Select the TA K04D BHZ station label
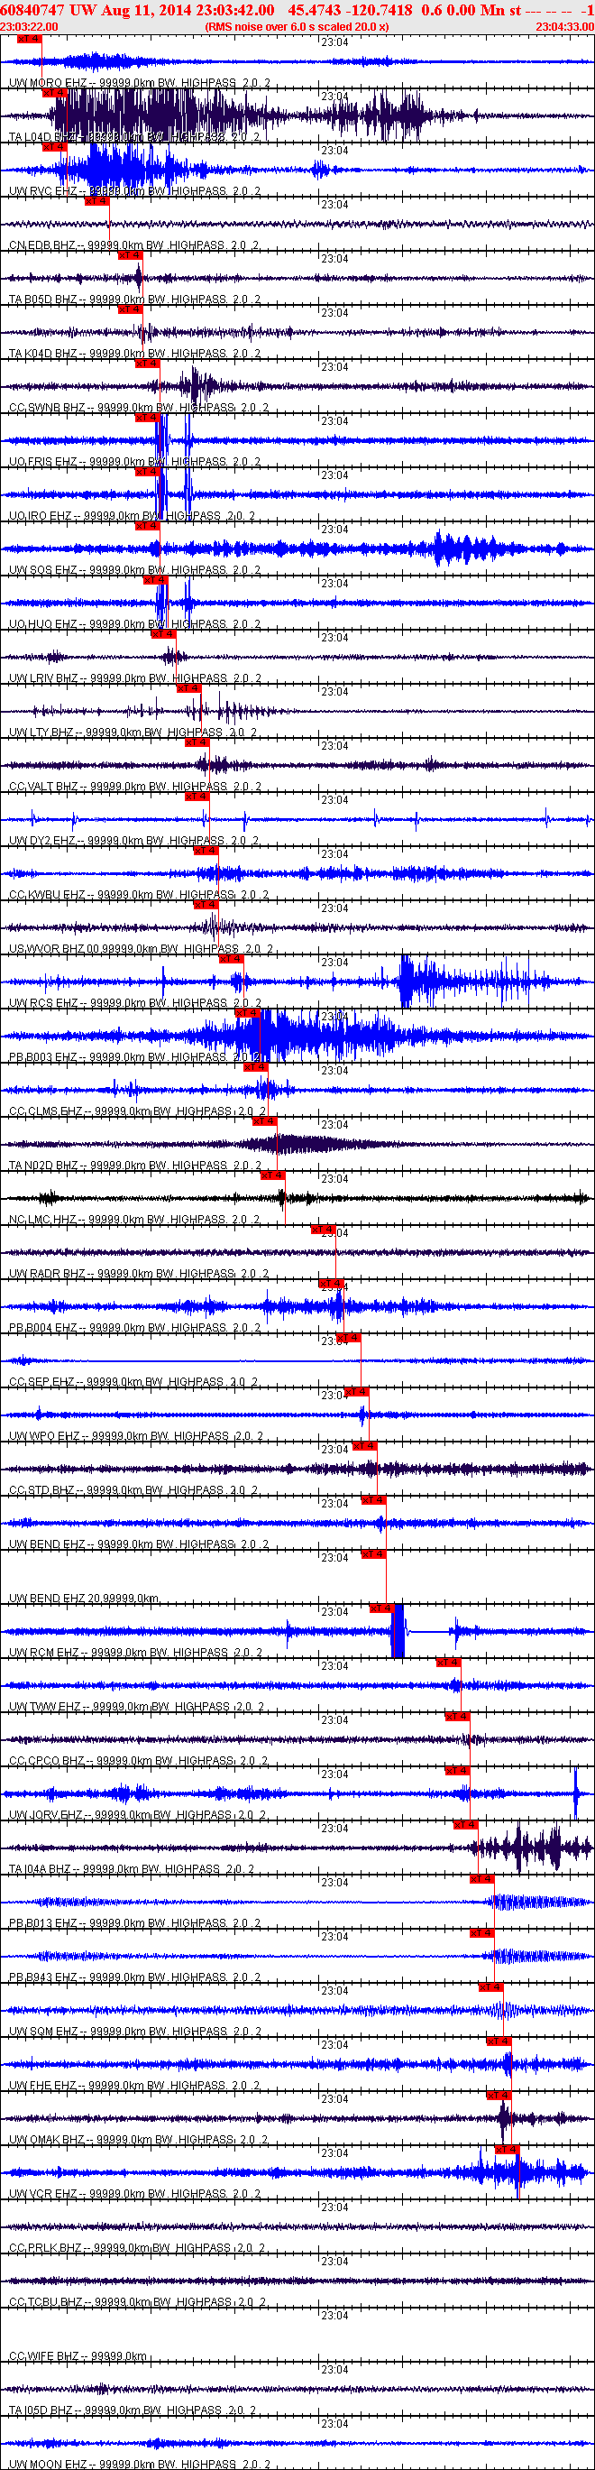Screen dimensions: 595x2470 tap(134, 354)
